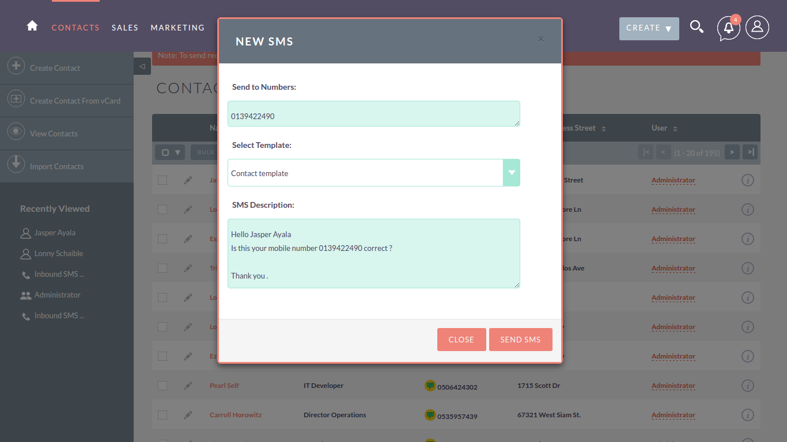Open Jasper Ayala in Recently Viewed

click(x=55, y=233)
